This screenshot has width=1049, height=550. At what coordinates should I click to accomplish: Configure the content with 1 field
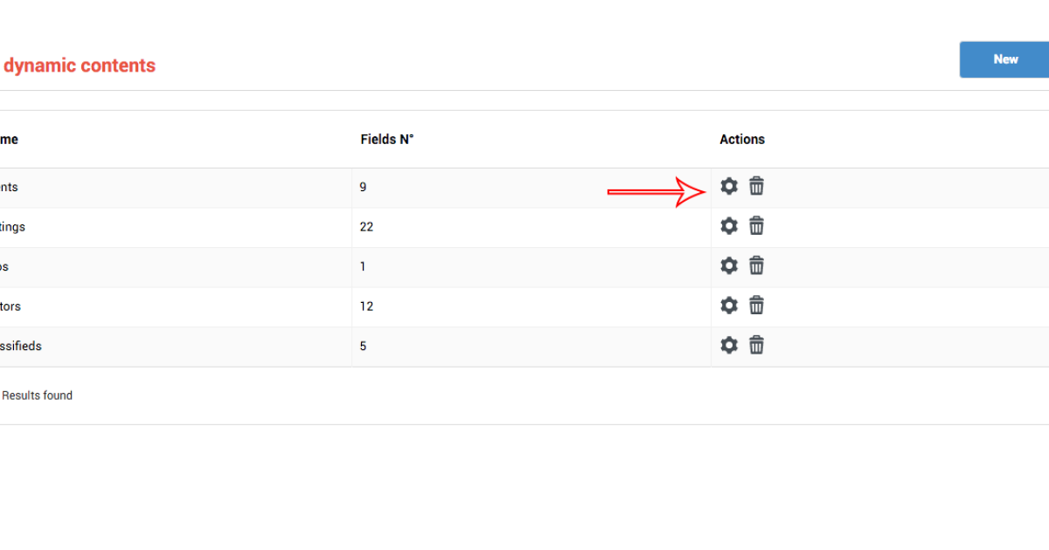(x=729, y=265)
